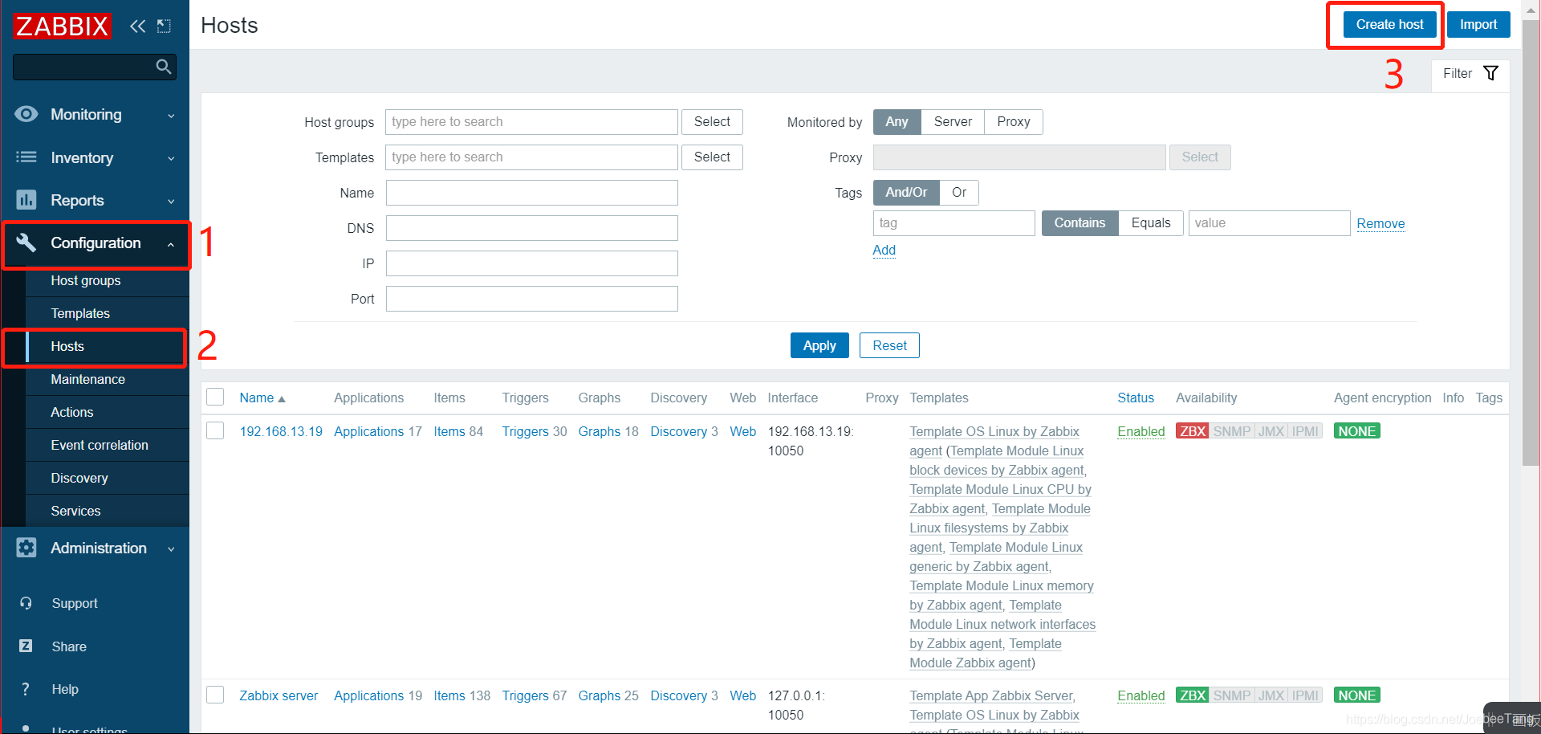Click the Reports bar chart icon
Image resolution: width=1541 pixels, height=734 pixels.
26,199
